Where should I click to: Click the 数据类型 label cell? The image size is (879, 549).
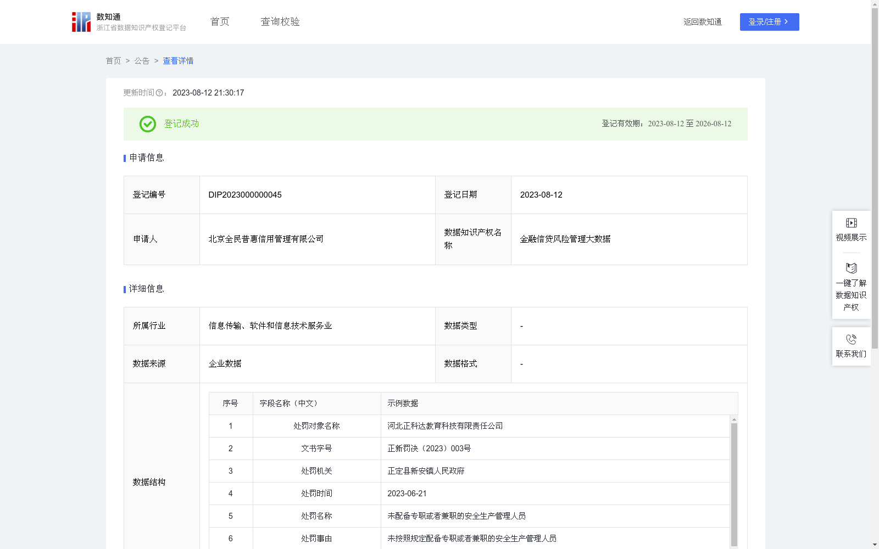473,326
